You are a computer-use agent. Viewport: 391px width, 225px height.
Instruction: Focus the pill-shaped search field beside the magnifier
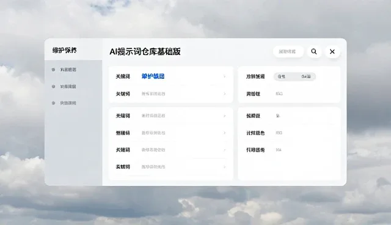(x=288, y=51)
